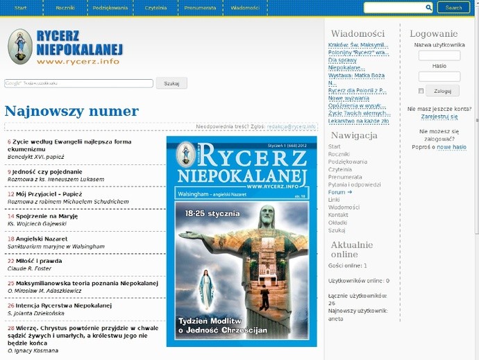Open article Miłość i prawda
Viewport: 479px width, 360px height.
[39, 261]
